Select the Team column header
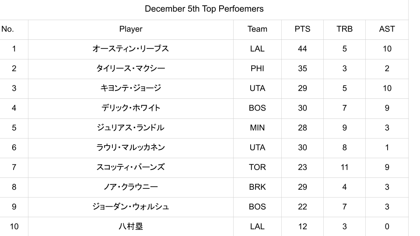420x236 pixels. point(257,29)
